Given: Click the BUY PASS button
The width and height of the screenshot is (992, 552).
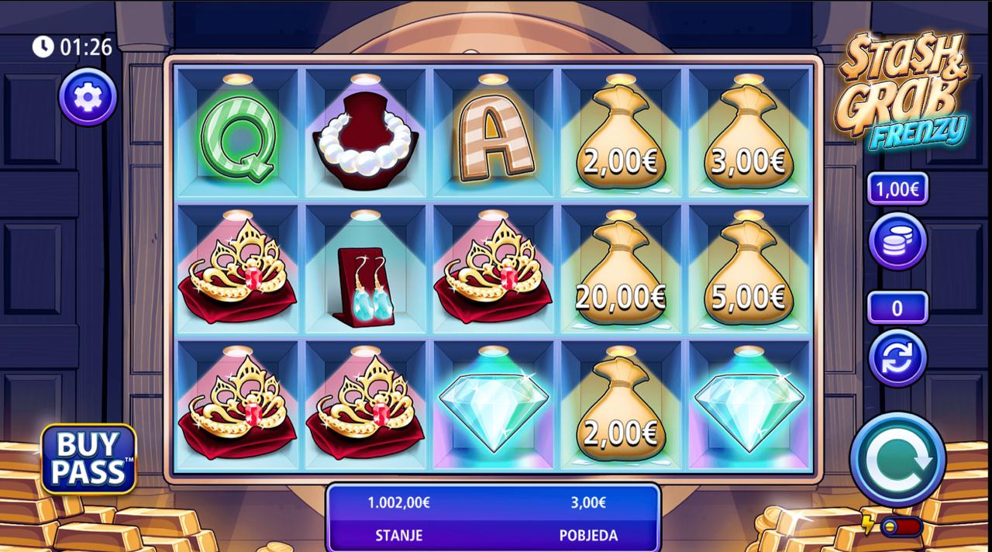Looking at the screenshot, I should pyautogui.click(x=88, y=458).
